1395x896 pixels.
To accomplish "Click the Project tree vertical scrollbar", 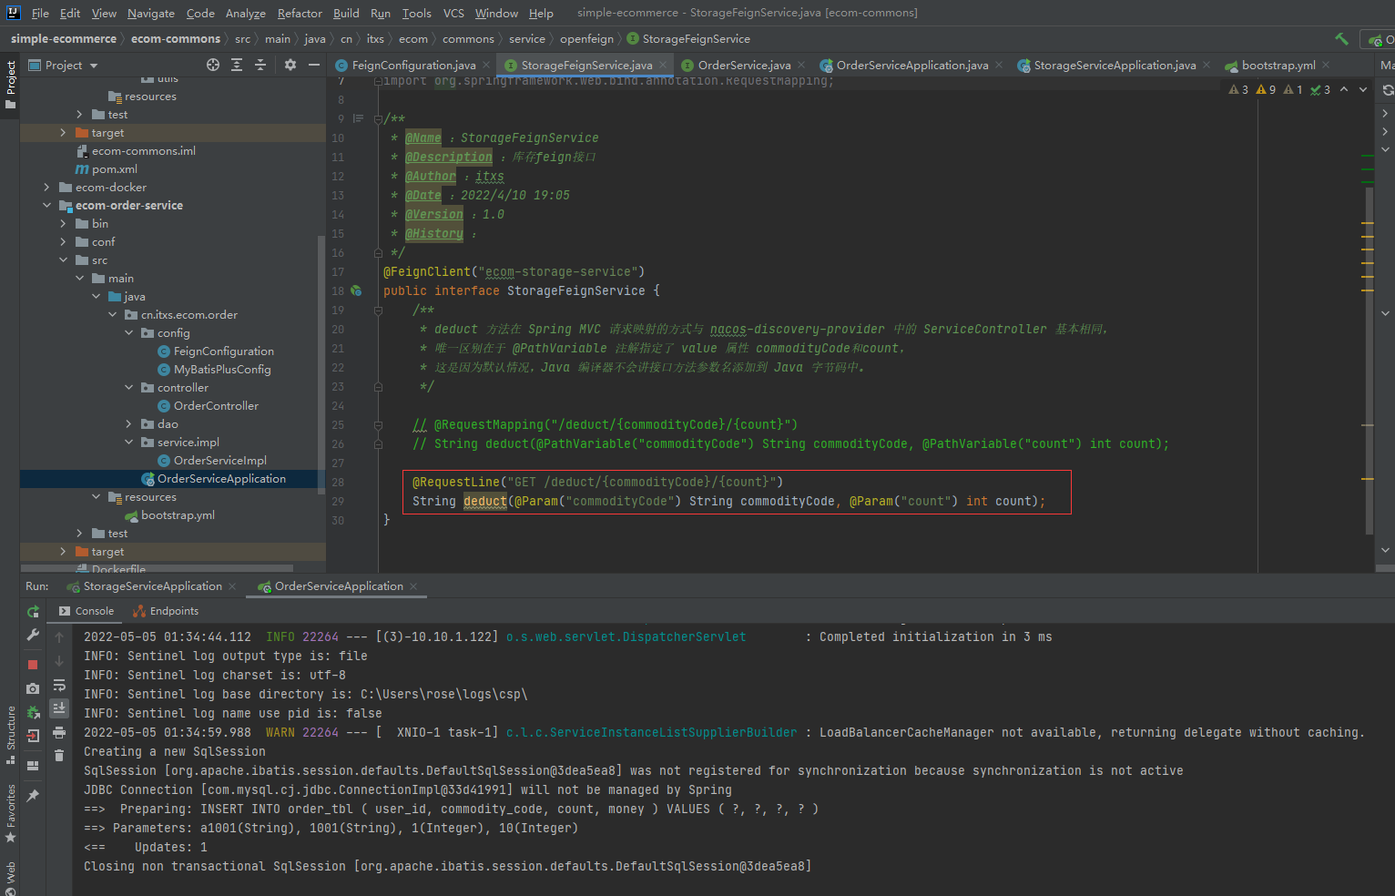I will point(321,364).
